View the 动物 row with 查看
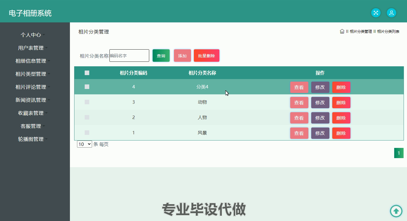 tap(299, 103)
